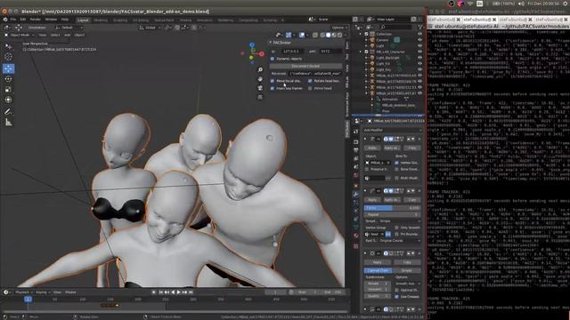Select the Catmull-Clark subdivision button
This screenshot has width=570, height=320.
[378, 270]
